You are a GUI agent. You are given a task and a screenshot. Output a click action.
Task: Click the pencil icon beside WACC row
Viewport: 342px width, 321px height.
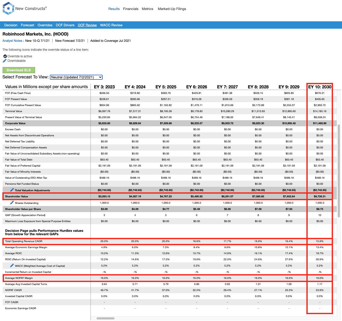(x=12, y=265)
